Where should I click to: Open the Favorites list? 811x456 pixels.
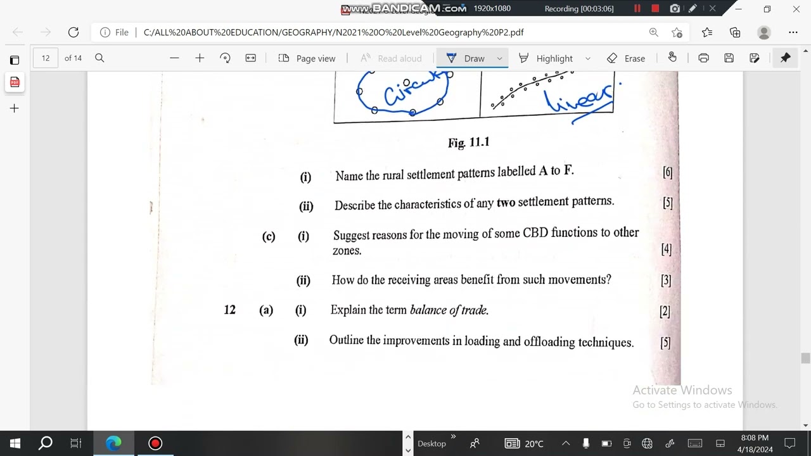[x=707, y=32]
